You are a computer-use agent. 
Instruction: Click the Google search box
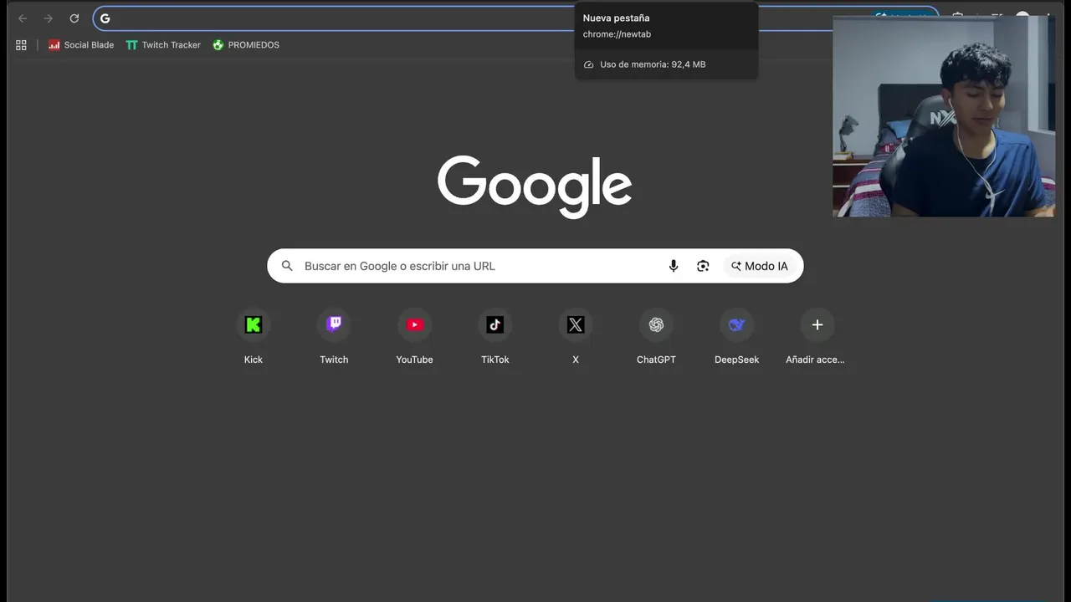535,266
